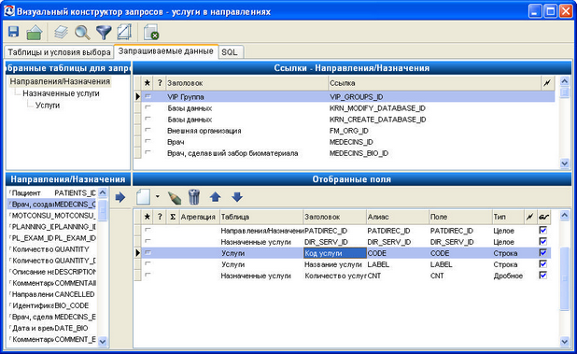The image size is (577, 354).
Task: Click Ссылка column header in links grid
Action: click(434, 83)
